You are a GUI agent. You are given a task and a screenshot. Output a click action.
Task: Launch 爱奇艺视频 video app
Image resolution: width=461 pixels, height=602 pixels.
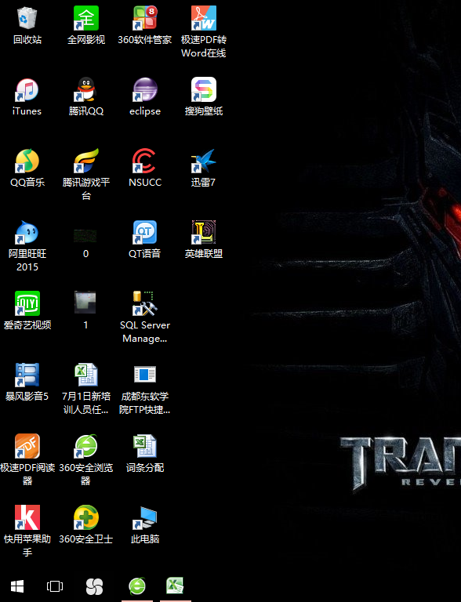pos(27,303)
